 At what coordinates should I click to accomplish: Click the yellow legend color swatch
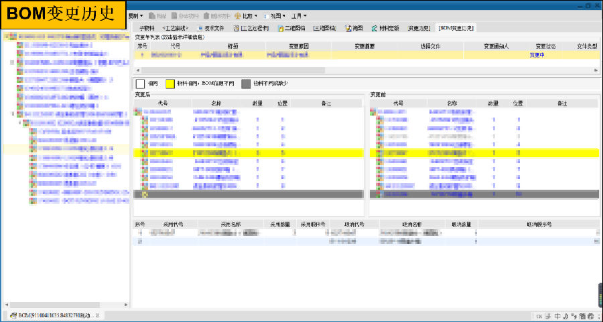[170, 84]
